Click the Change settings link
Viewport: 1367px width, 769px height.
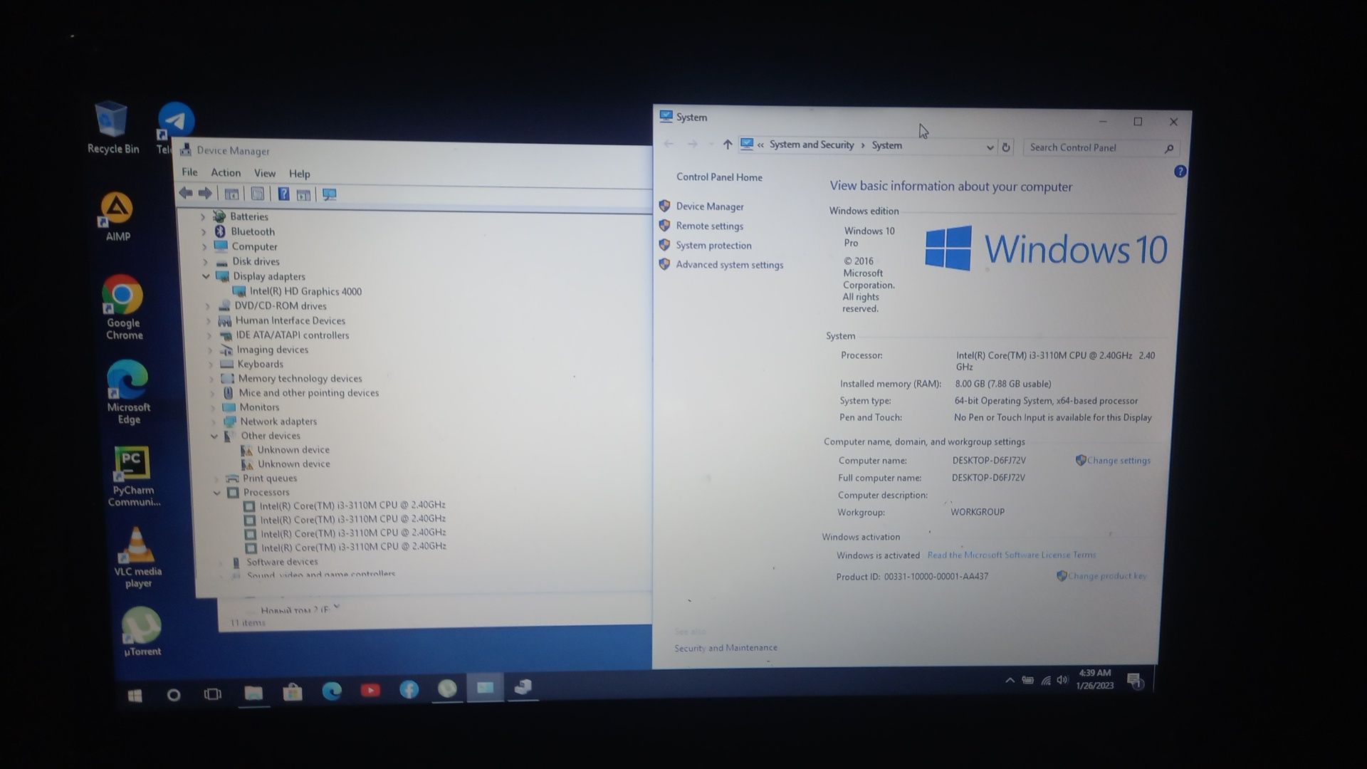tap(1119, 461)
